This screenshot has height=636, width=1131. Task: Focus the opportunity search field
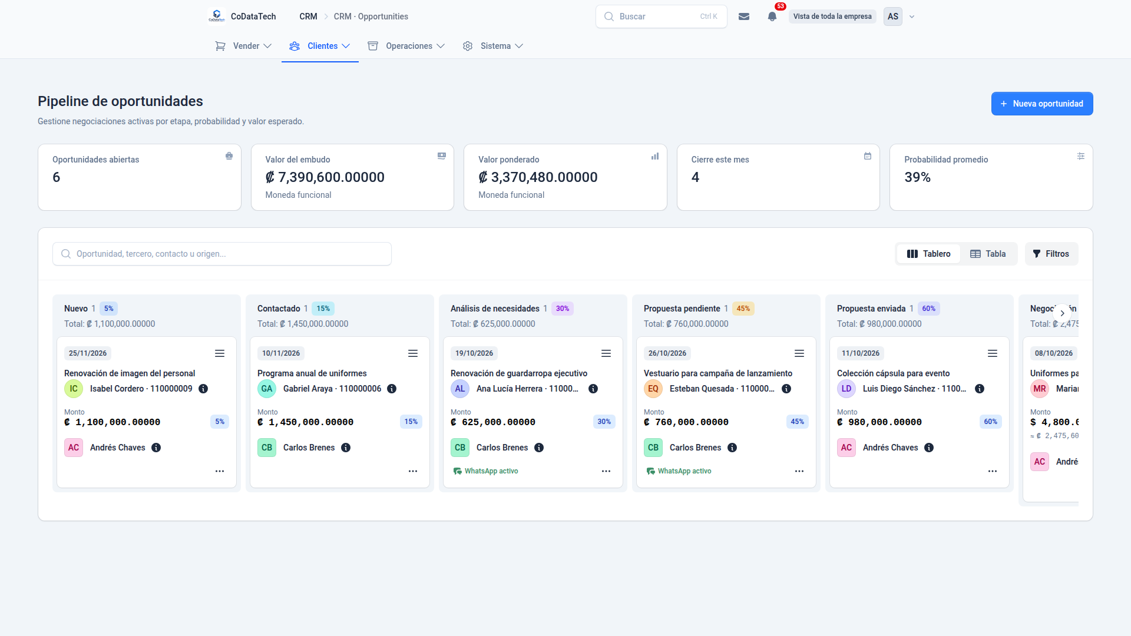click(x=222, y=254)
